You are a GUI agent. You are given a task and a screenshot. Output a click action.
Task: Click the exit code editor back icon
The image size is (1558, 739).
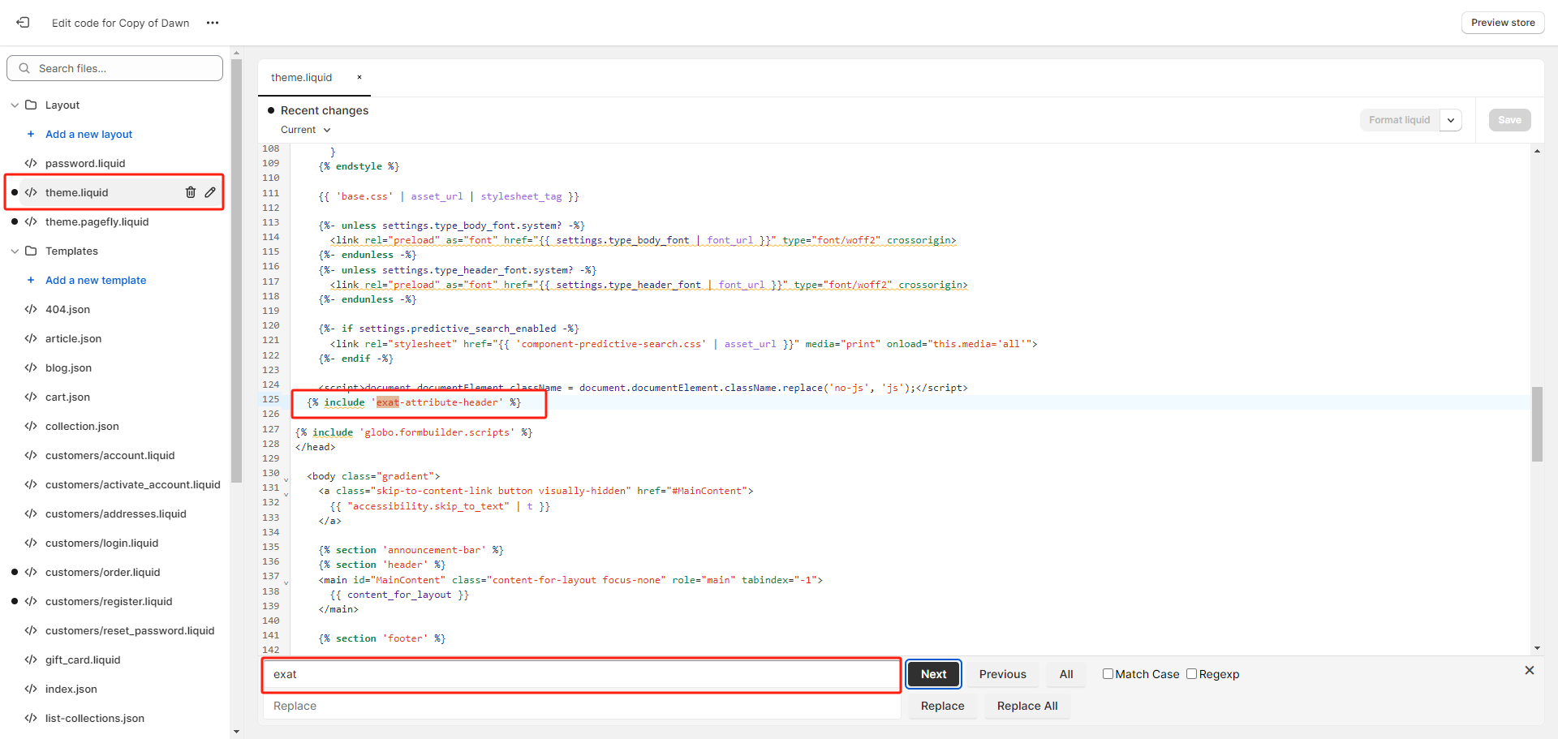(23, 23)
